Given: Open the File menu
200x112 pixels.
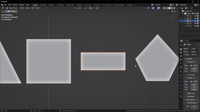Looking at the screenshot, I should tap(5, 5).
